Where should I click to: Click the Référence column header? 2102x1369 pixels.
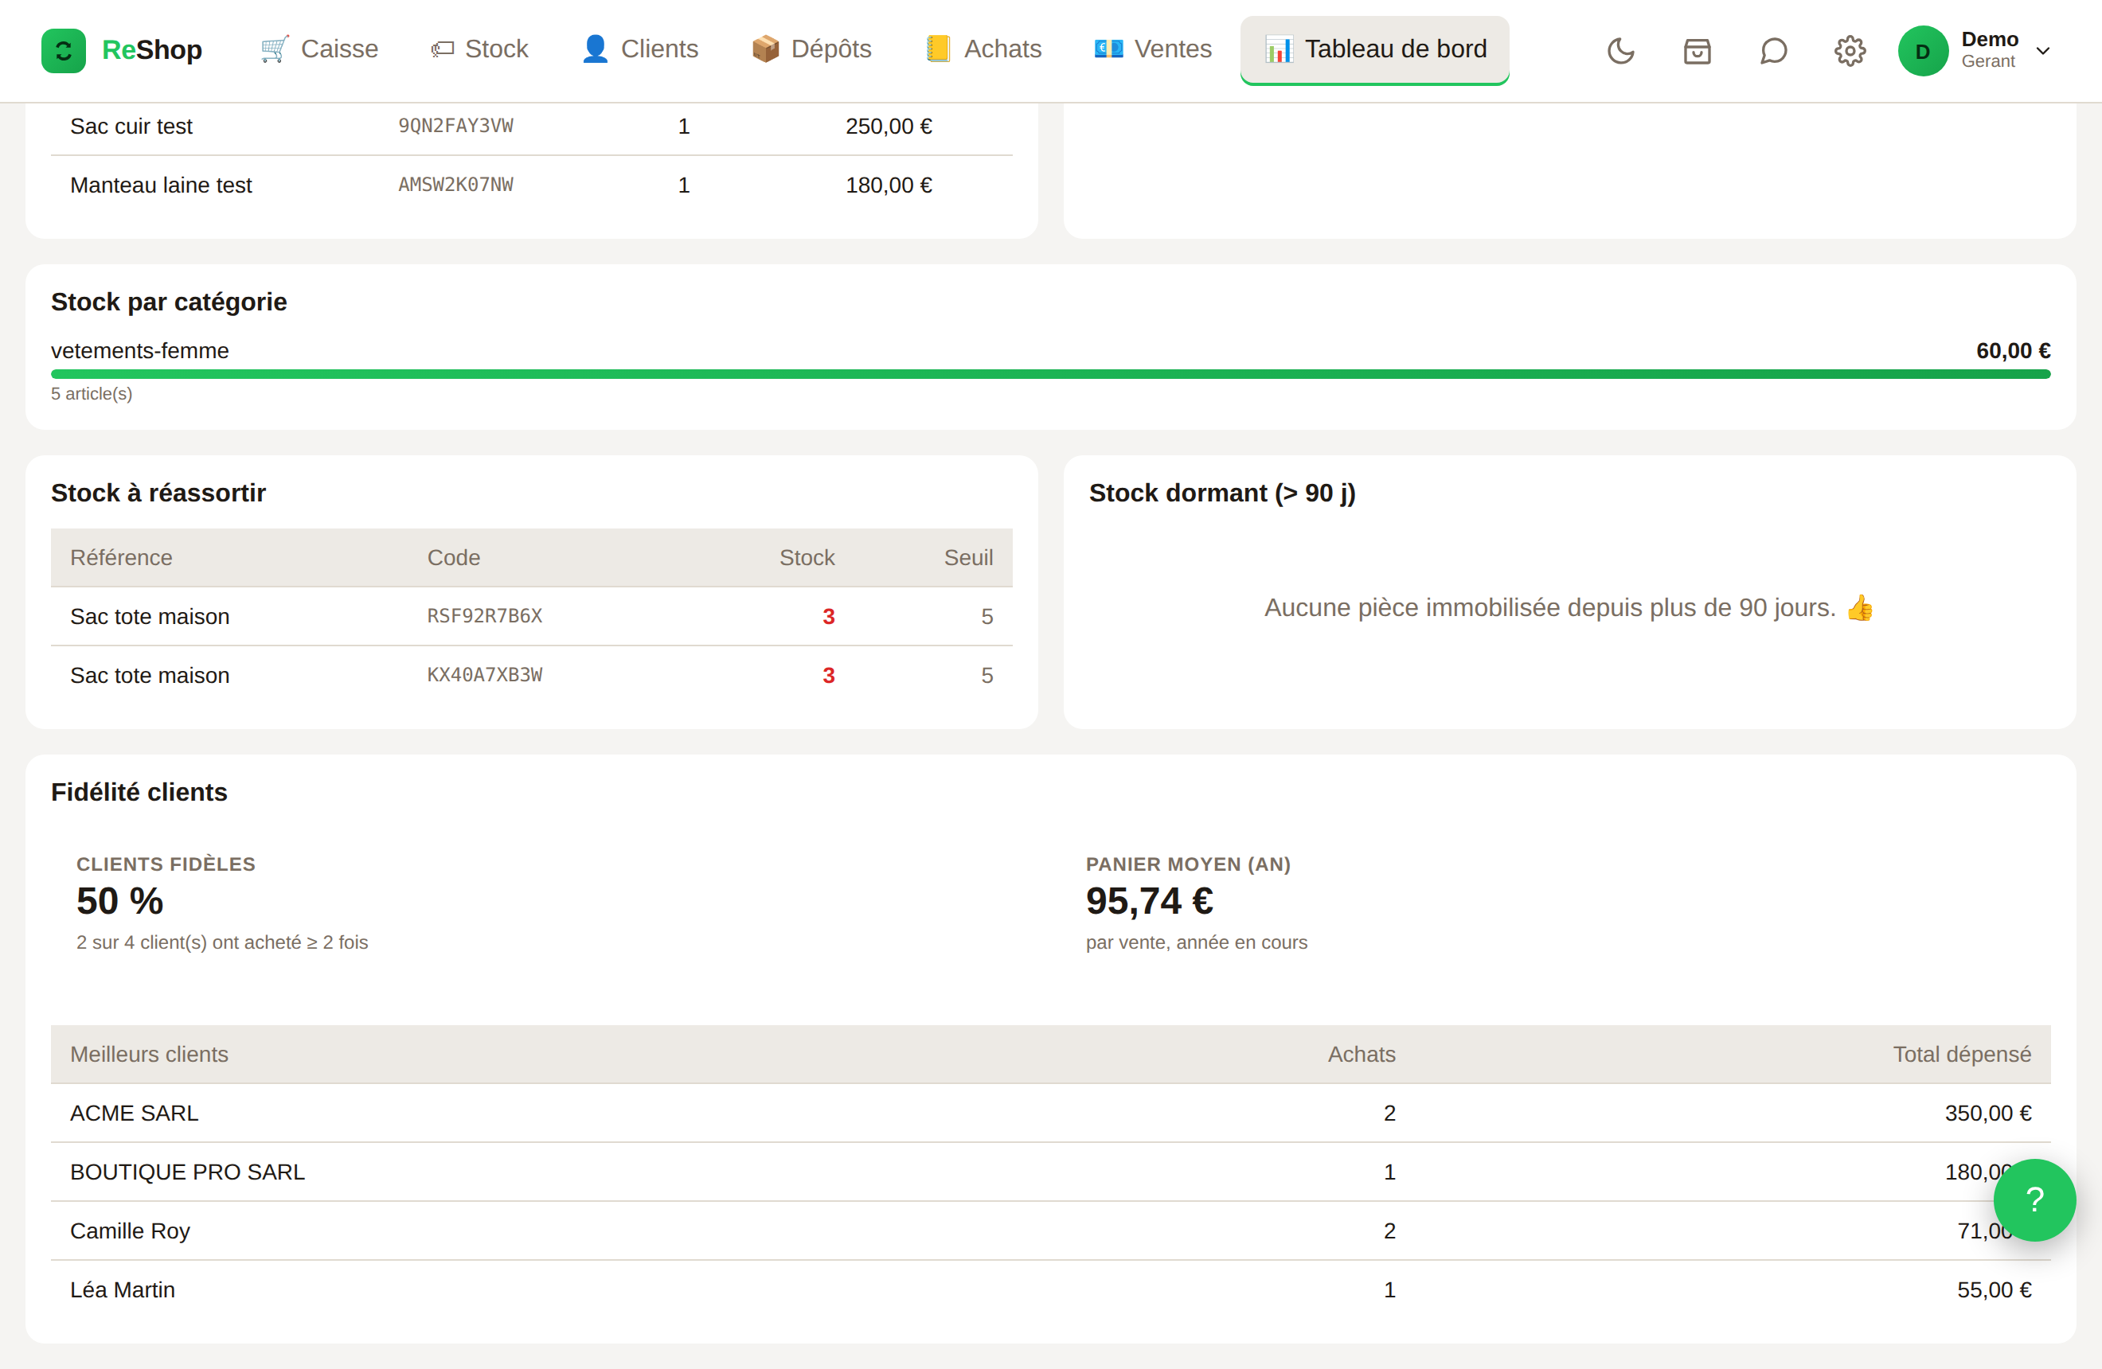pos(121,558)
